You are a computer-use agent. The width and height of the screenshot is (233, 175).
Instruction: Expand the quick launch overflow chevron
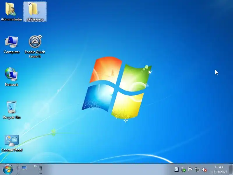click(x=35, y=166)
